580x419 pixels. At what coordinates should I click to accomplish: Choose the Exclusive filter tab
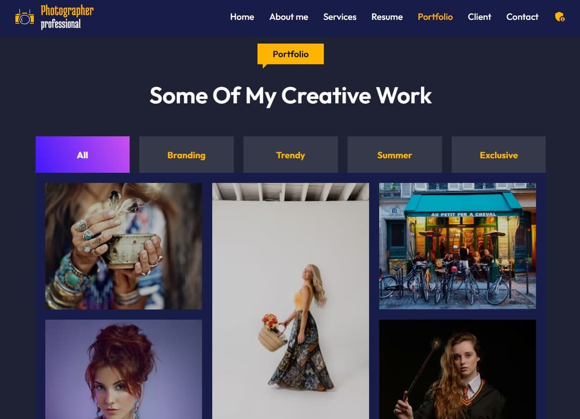click(x=498, y=155)
